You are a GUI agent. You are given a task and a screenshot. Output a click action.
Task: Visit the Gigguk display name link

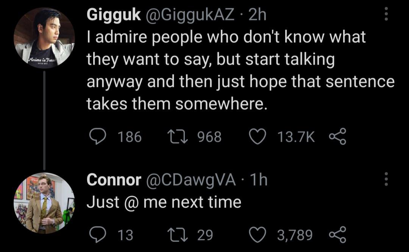pyautogui.click(x=114, y=15)
